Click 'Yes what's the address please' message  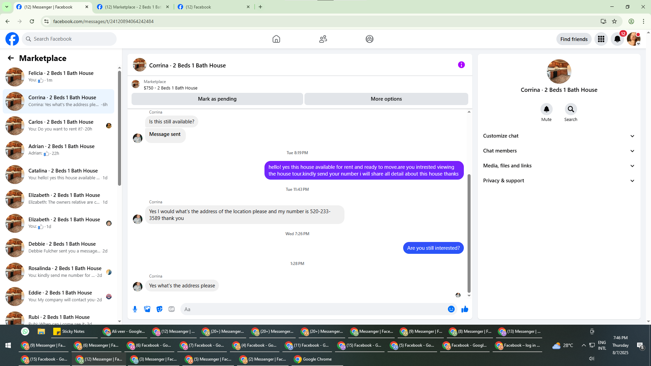[182, 286]
